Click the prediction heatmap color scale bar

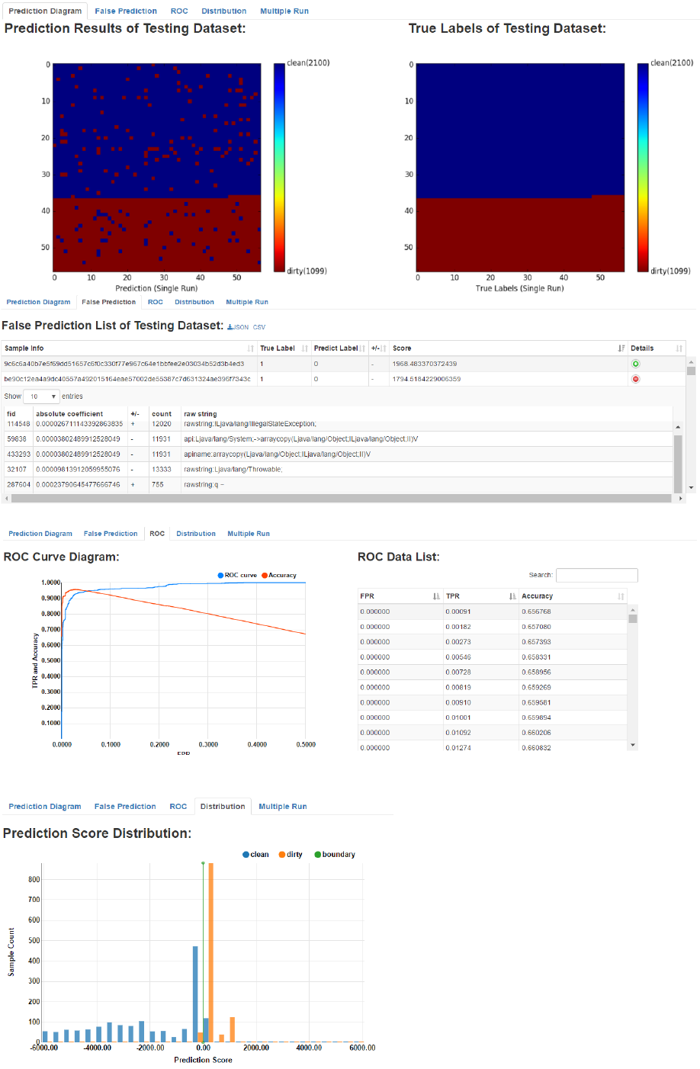(x=278, y=167)
